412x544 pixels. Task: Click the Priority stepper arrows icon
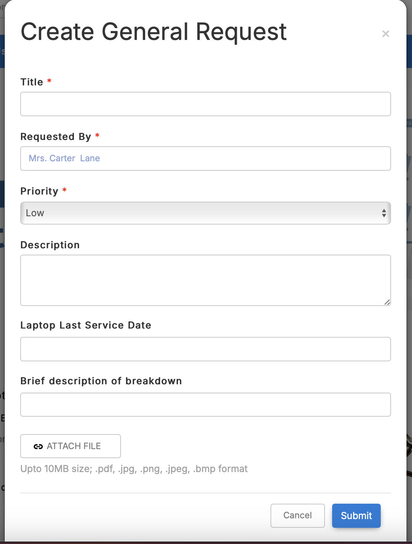coord(384,213)
